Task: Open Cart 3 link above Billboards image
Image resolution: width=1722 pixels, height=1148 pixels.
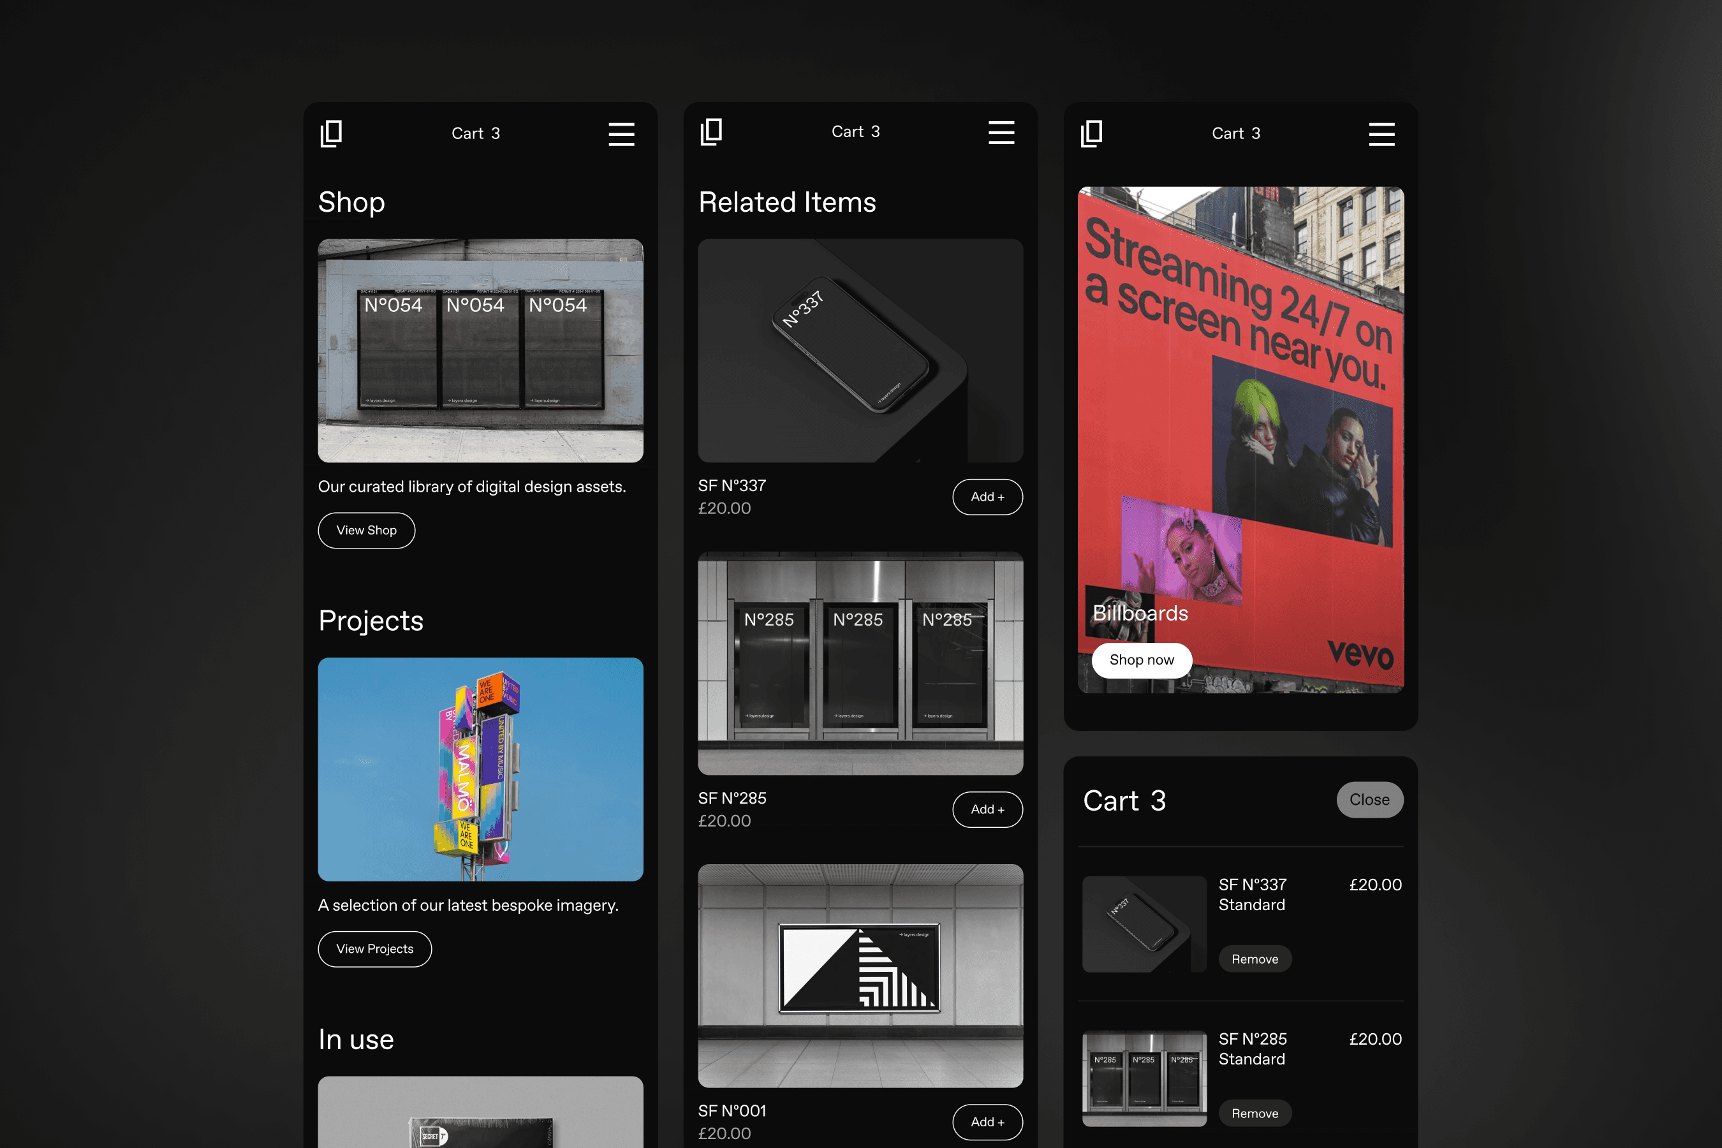Action: (x=1235, y=133)
